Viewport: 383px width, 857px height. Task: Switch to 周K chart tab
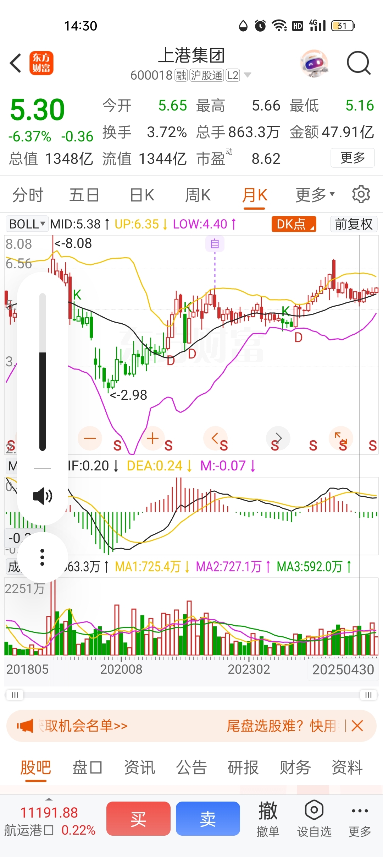point(198,195)
